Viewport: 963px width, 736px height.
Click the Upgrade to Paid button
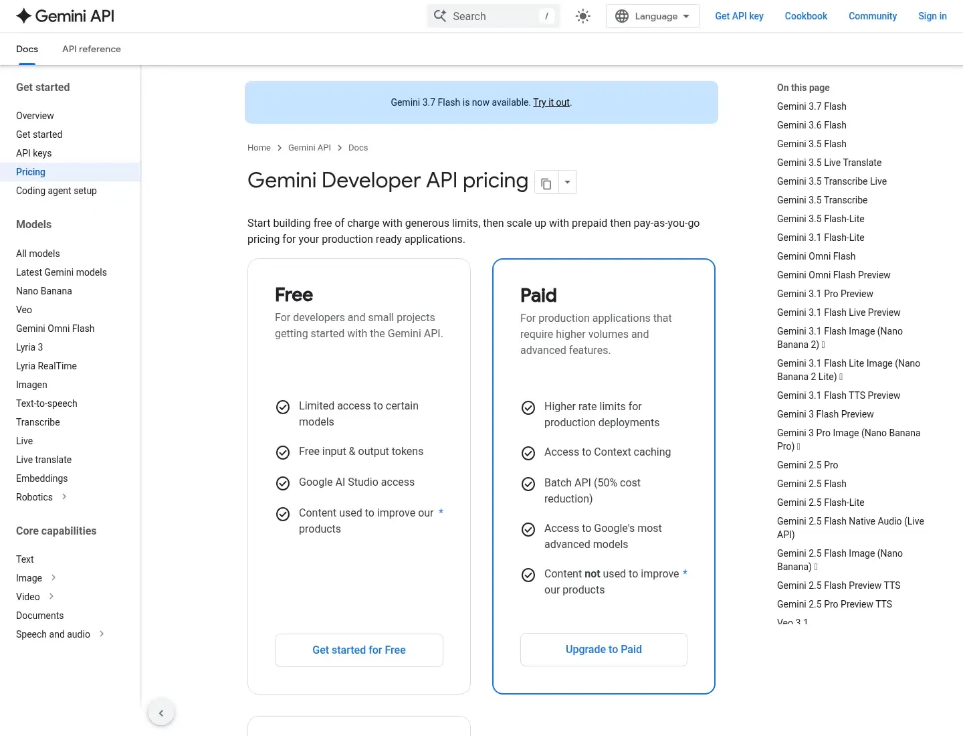click(x=604, y=650)
